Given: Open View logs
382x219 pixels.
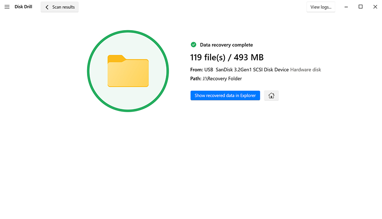Looking at the screenshot, I should 321,7.
